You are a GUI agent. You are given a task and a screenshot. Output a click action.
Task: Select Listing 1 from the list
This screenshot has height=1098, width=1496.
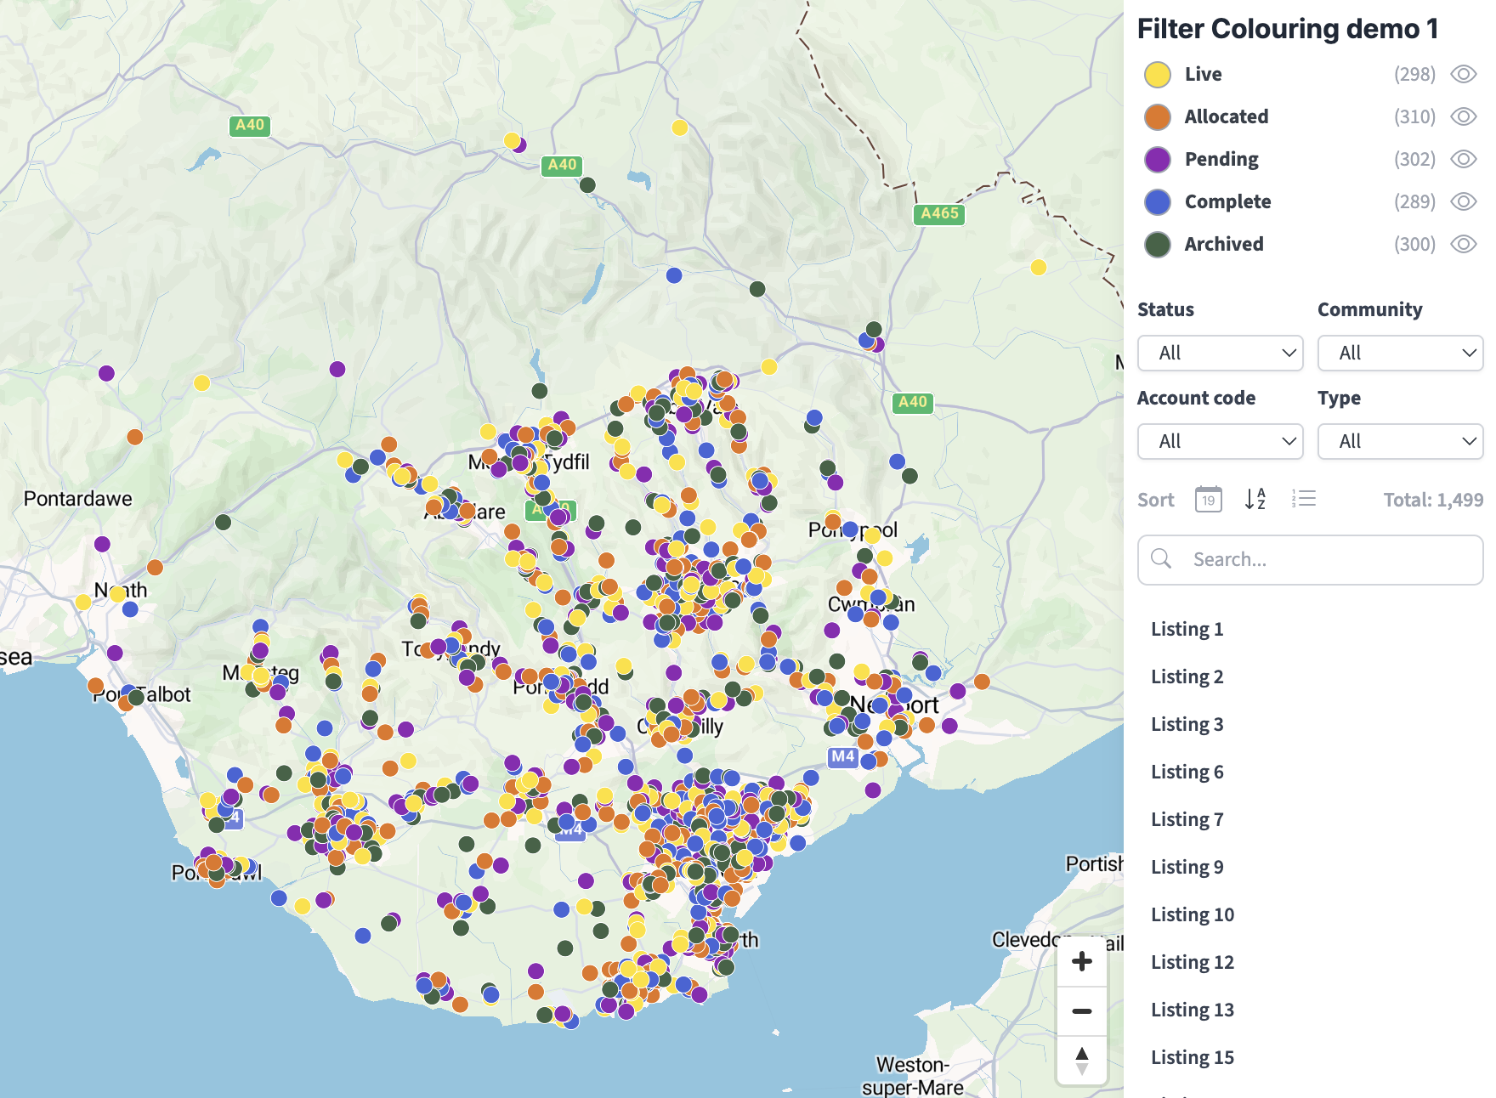[1187, 630]
